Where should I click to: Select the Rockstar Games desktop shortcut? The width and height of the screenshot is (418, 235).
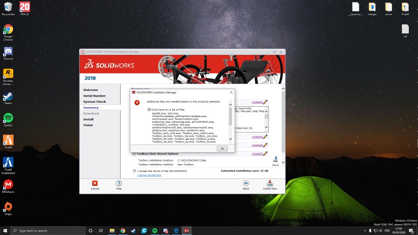[8, 77]
